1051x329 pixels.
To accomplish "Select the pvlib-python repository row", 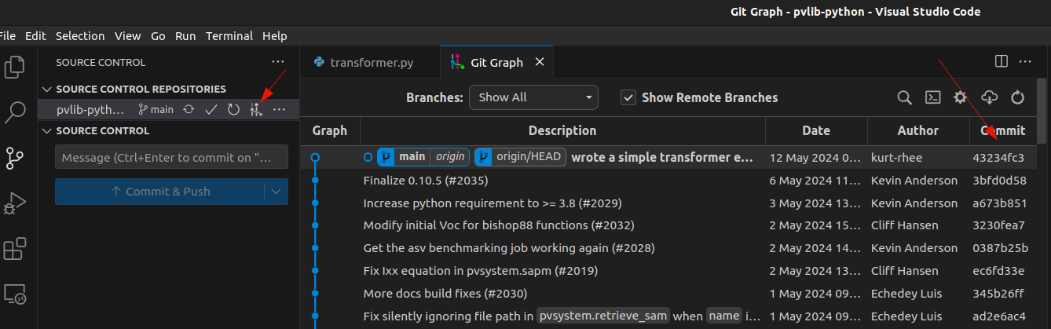I will click(169, 110).
